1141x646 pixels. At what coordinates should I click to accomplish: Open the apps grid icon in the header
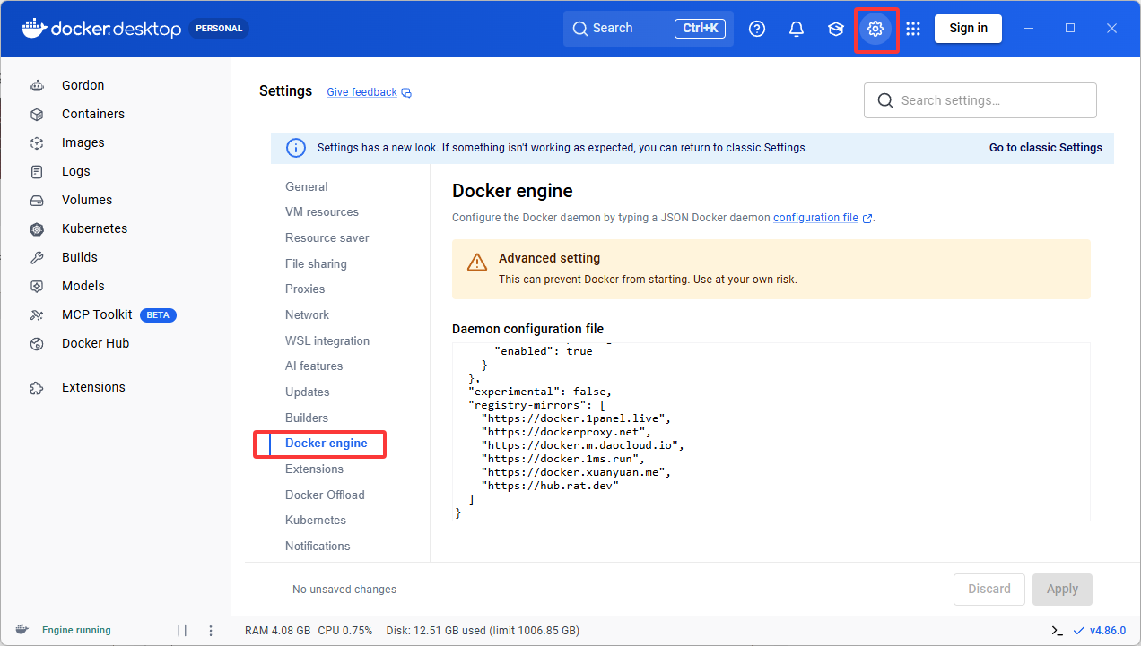coord(913,29)
